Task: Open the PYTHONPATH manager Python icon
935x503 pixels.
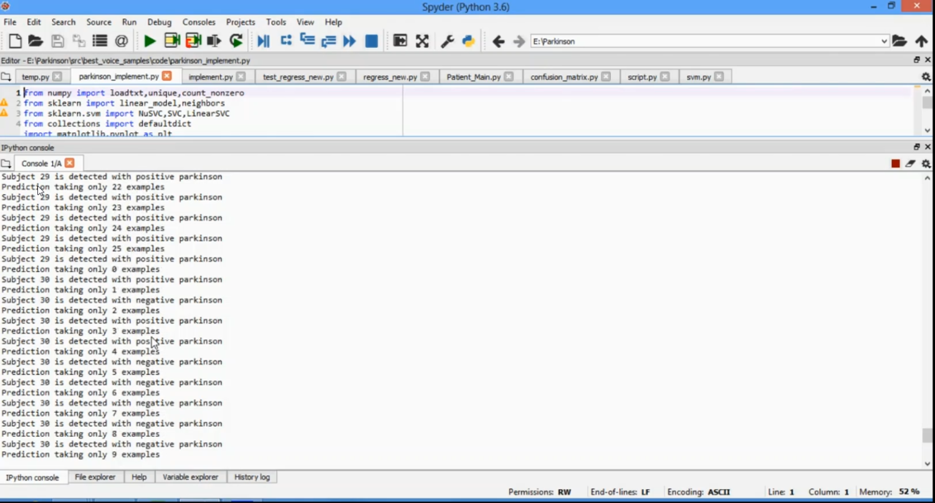Action: coord(468,41)
